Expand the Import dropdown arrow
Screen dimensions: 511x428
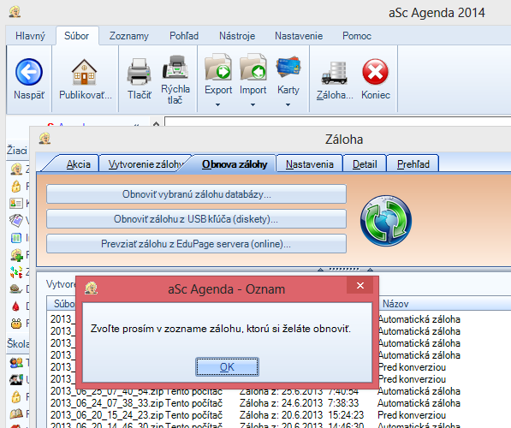click(253, 105)
